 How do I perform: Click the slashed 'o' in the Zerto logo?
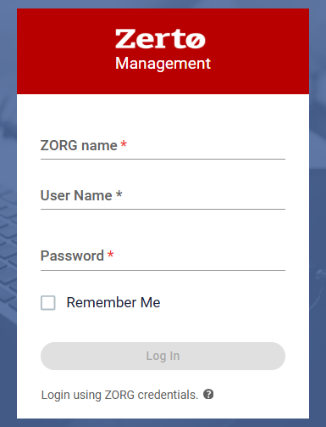[196, 41]
